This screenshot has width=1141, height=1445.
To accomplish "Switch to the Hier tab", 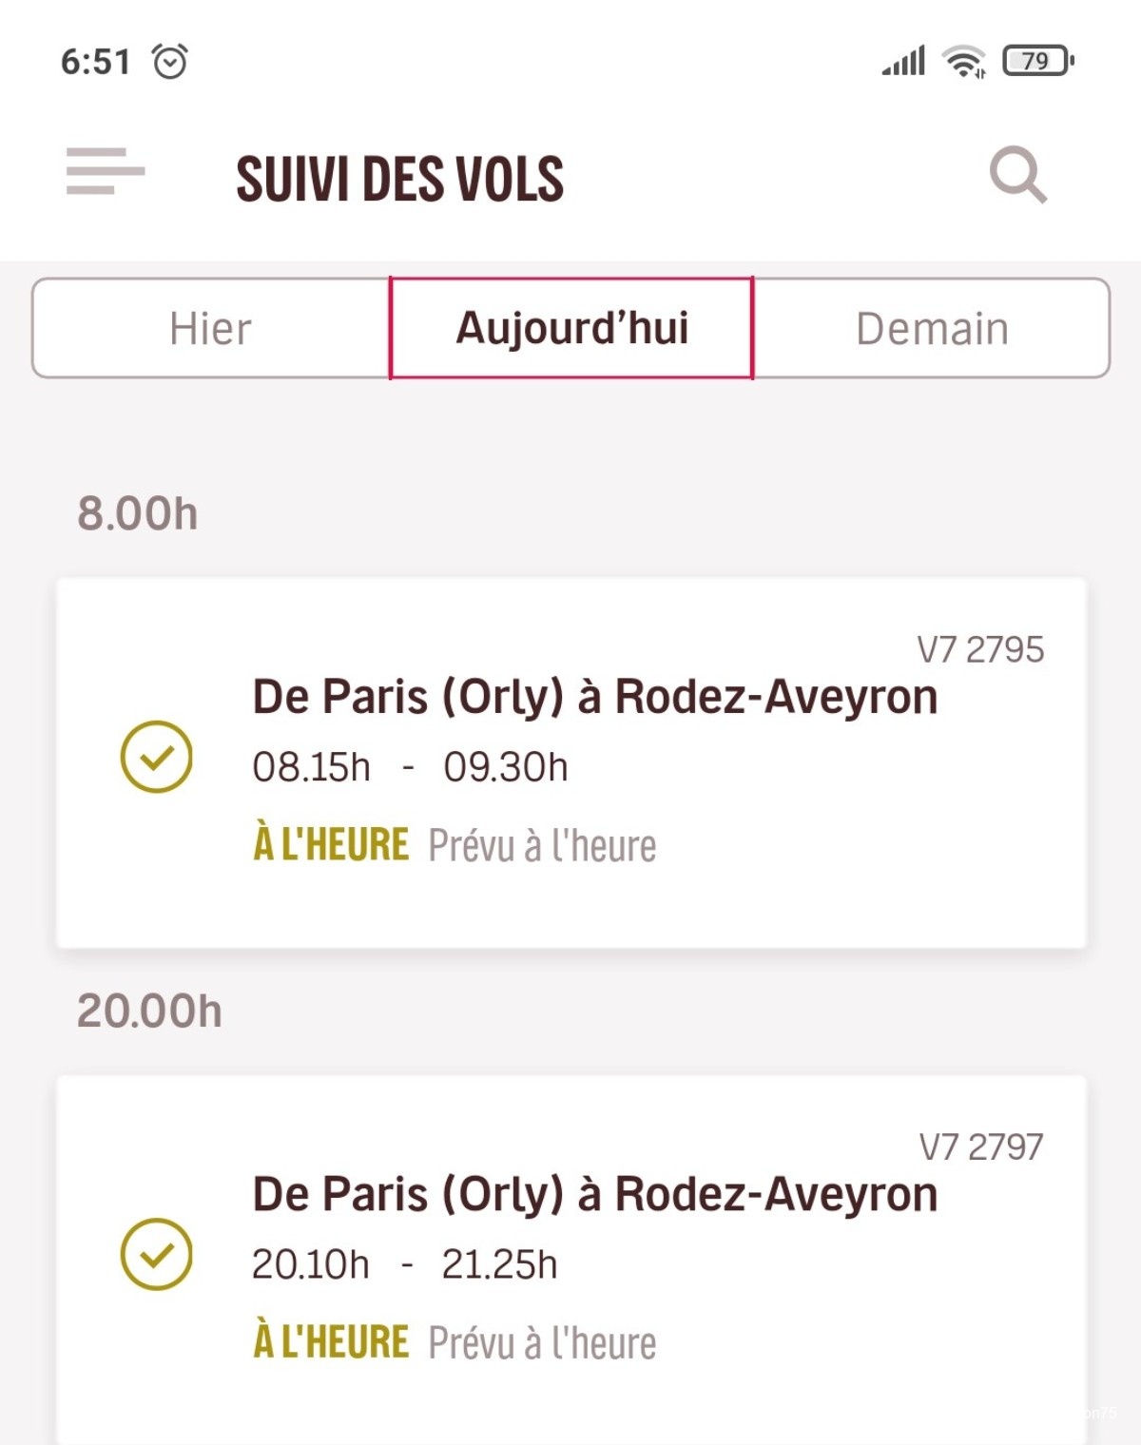I will click(x=211, y=329).
